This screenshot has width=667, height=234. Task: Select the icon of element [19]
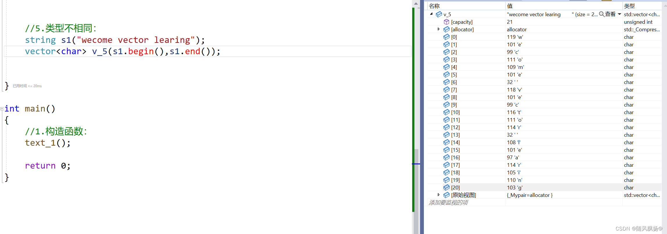447,180
